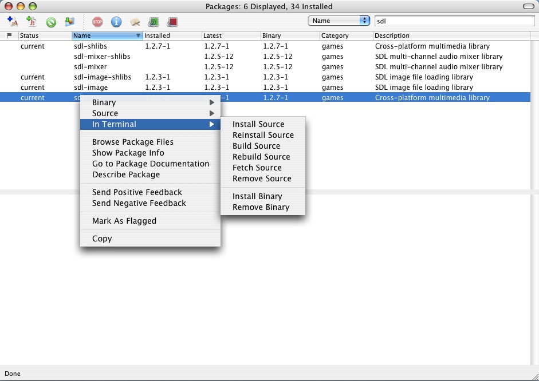The width and height of the screenshot is (539, 381).
Task: Click the green zoom window button
Action: (x=33, y=6)
